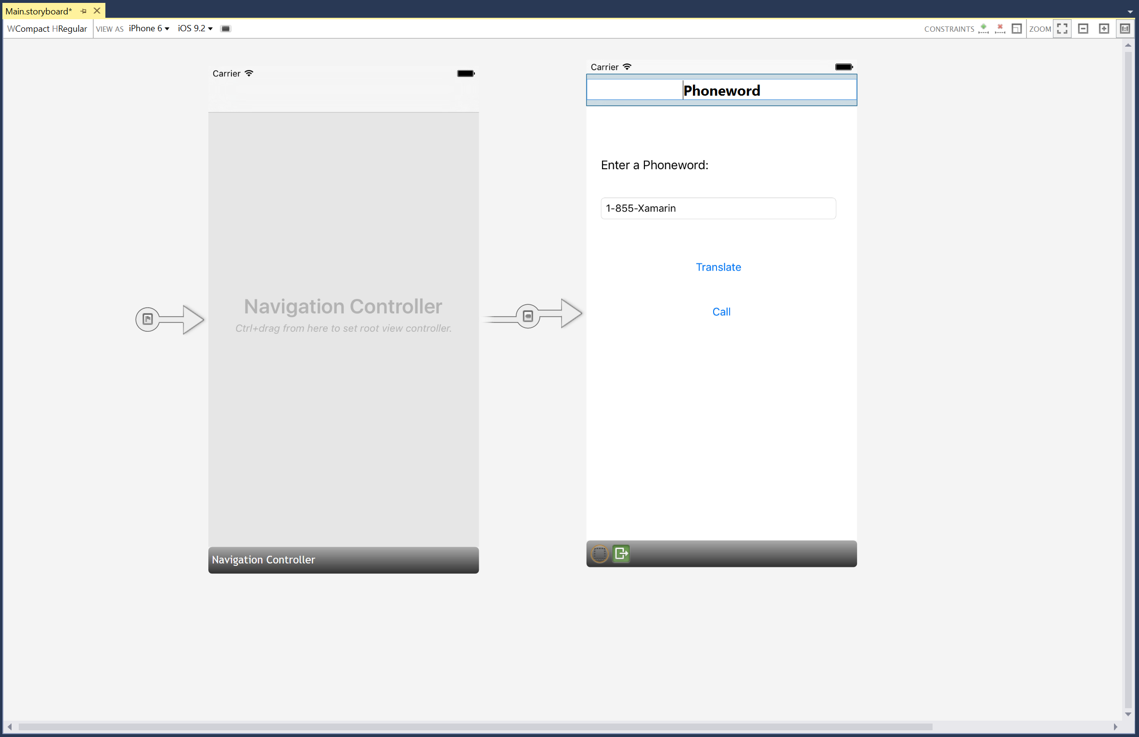
Task: Enable the device orientation toggle icon
Action: click(x=225, y=27)
